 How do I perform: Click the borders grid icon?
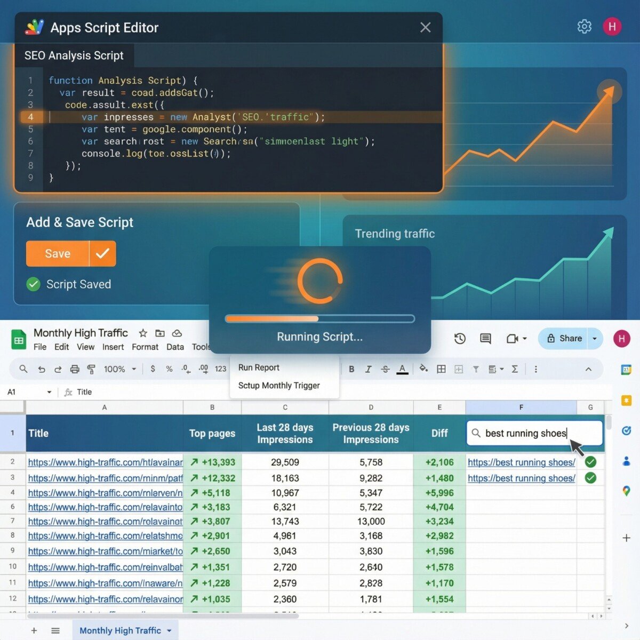click(441, 369)
